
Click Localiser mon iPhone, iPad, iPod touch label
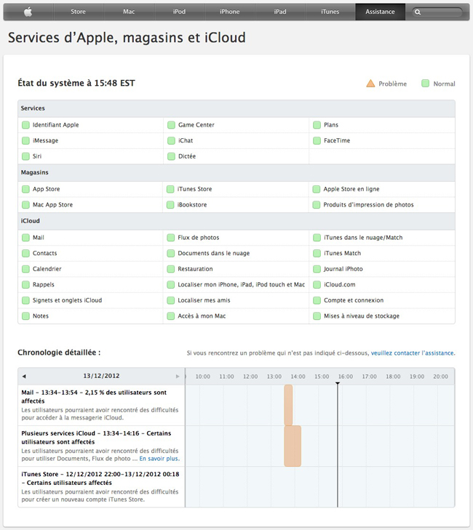click(x=242, y=284)
